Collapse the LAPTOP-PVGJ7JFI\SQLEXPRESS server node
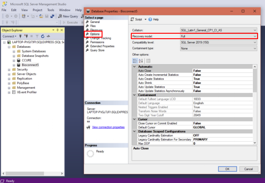 click(x=4, y=42)
